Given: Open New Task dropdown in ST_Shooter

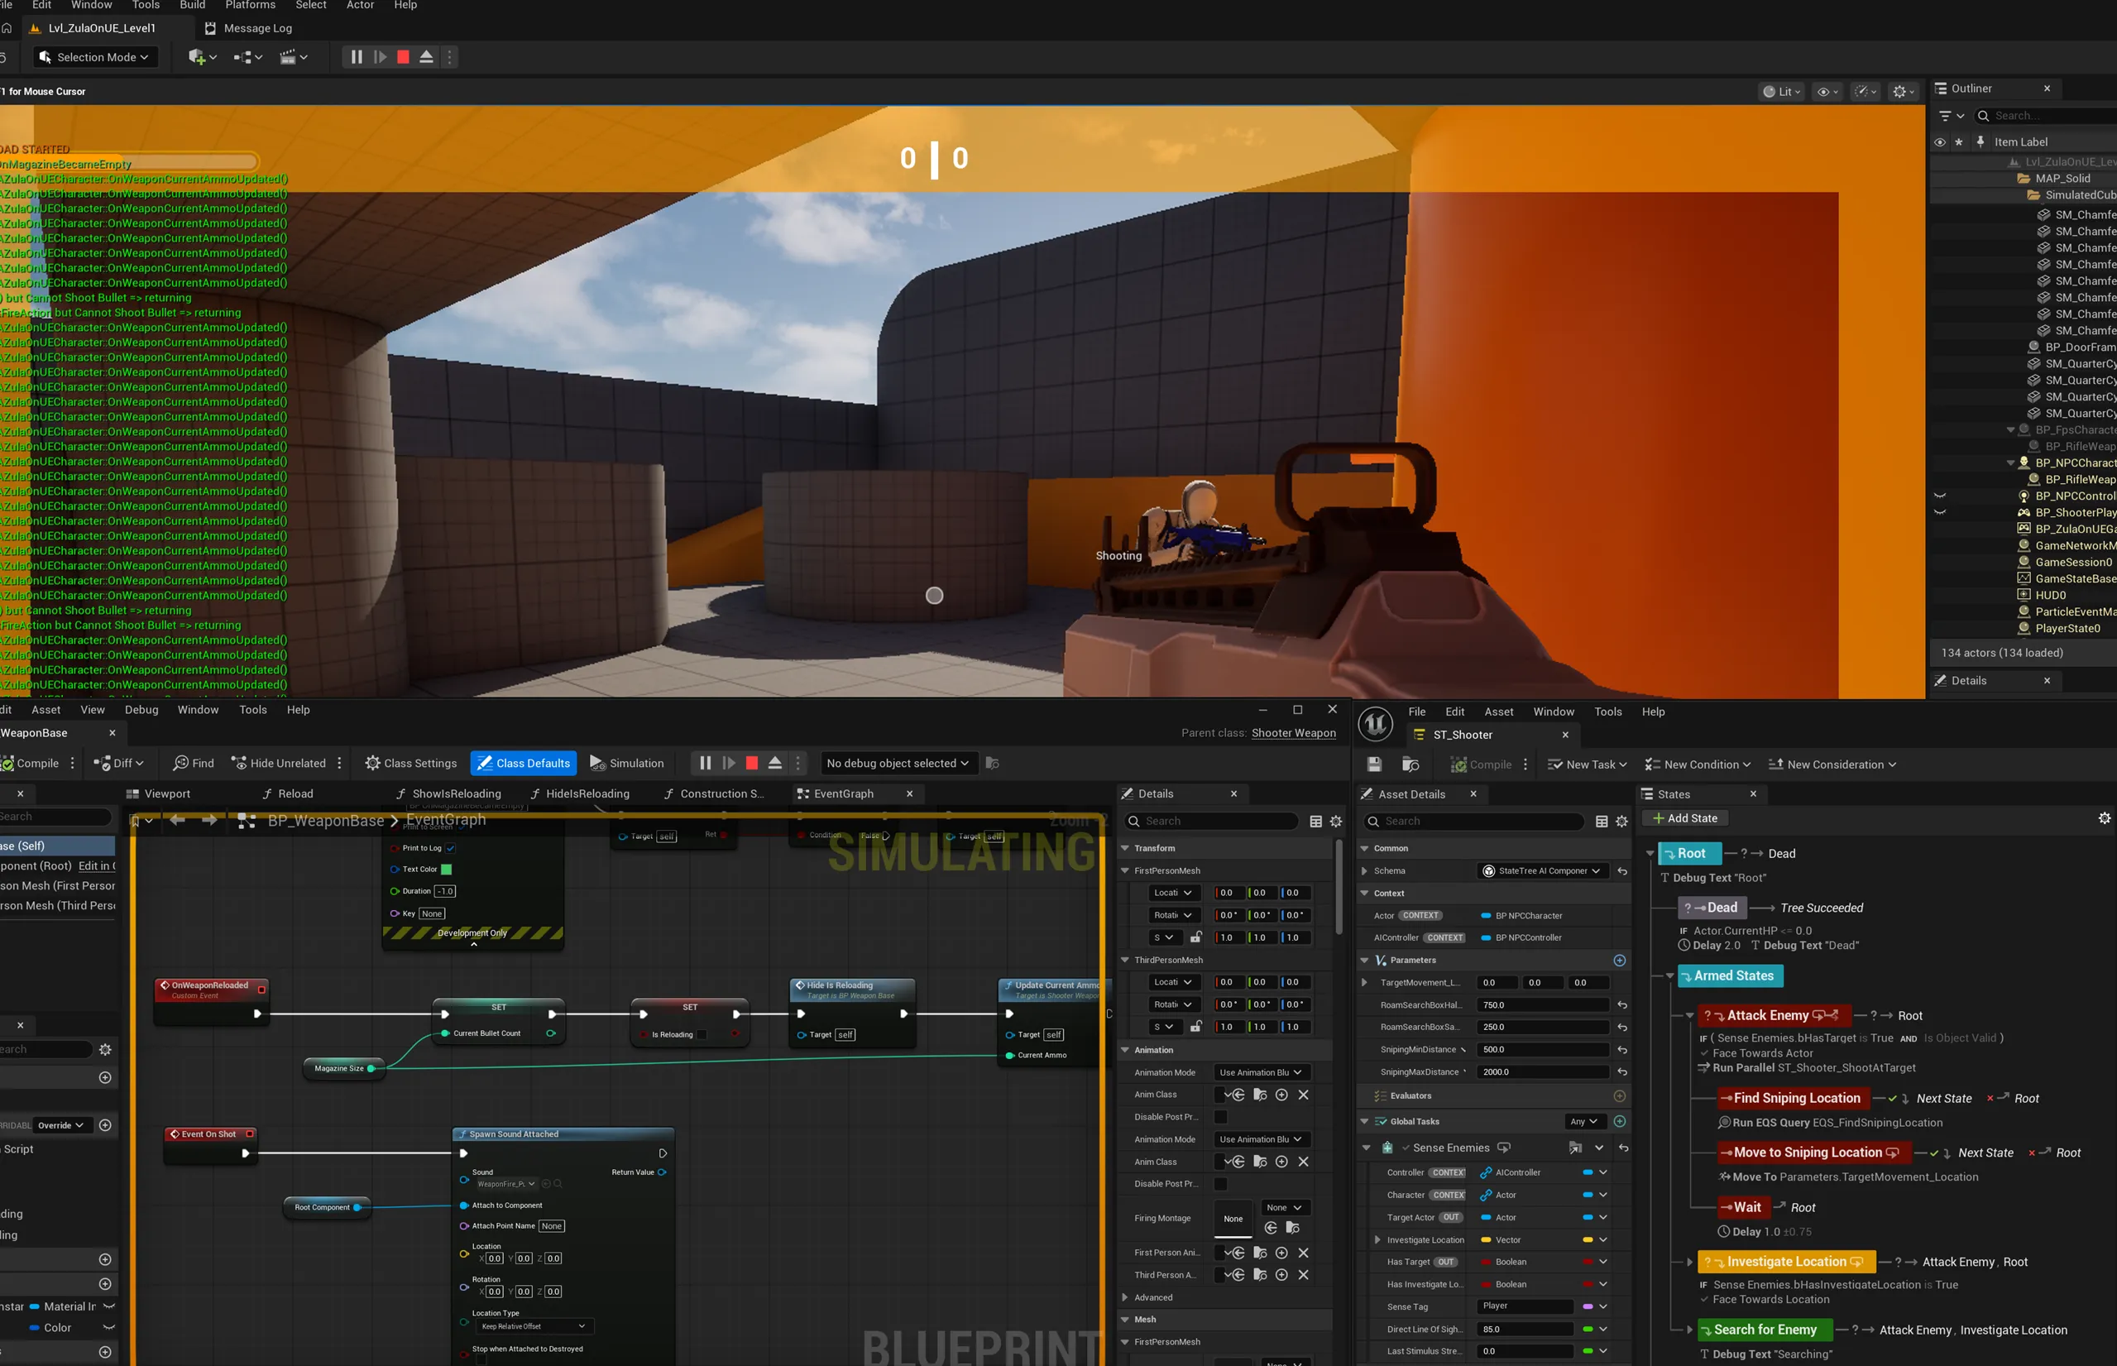Looking at the screenshot, I should [x=1587, y=764].
